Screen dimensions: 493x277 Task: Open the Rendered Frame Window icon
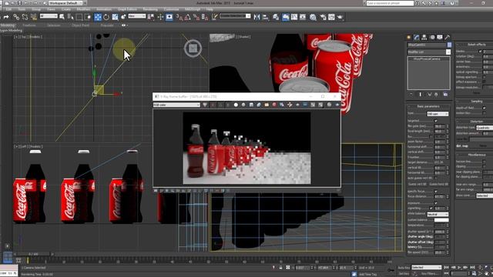[331, 17]
